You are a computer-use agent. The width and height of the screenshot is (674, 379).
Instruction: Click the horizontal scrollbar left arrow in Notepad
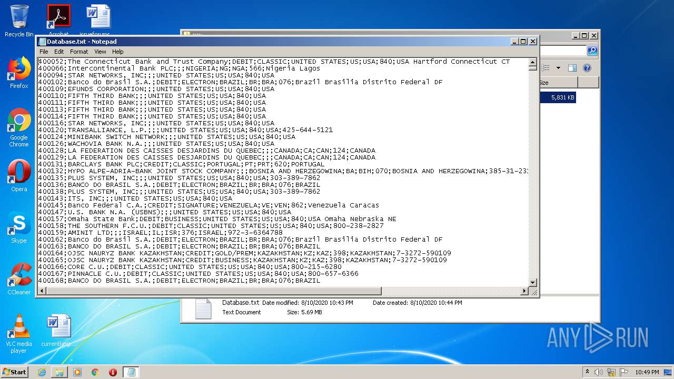pos(42,291)
